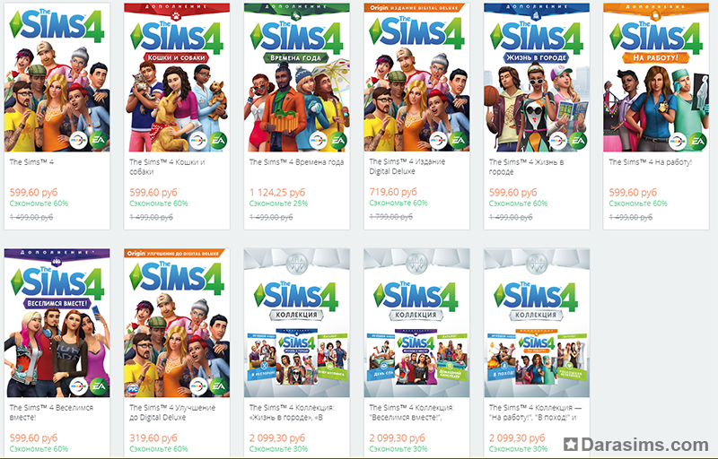Select the upgrade to Digital Deluxe cover

coord(177,323)
